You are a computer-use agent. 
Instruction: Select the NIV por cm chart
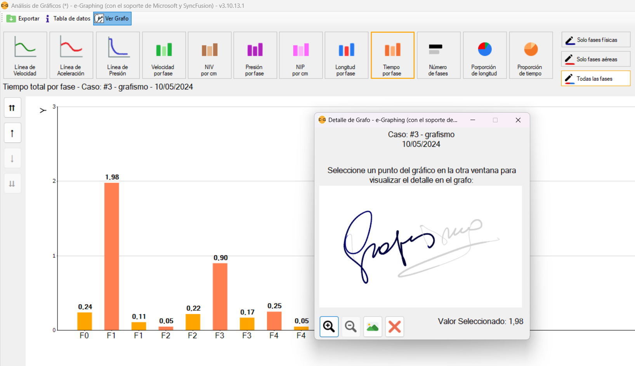[x=209, y=55]
